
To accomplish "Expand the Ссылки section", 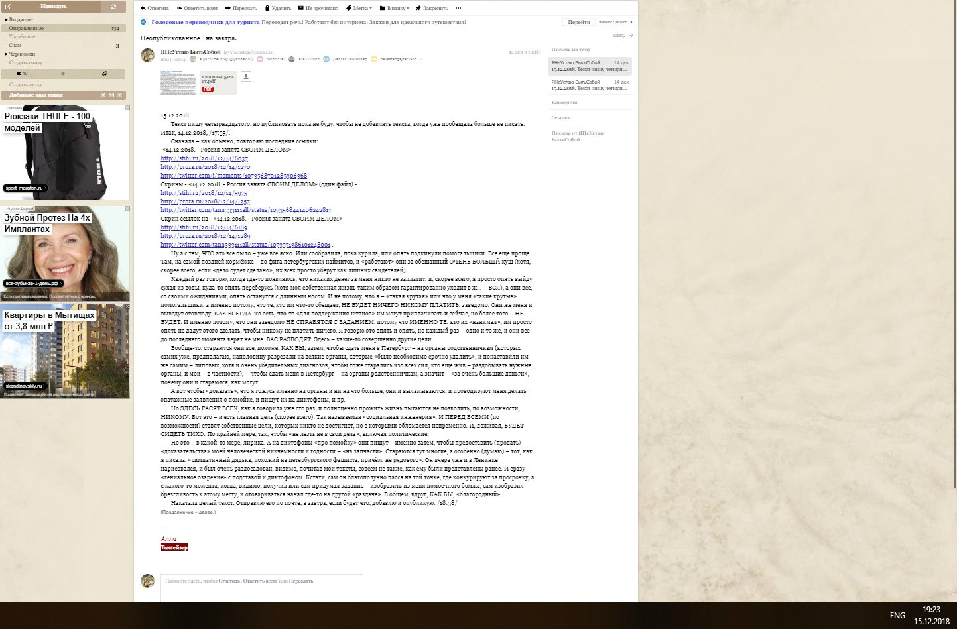I will tap(561, 118).
